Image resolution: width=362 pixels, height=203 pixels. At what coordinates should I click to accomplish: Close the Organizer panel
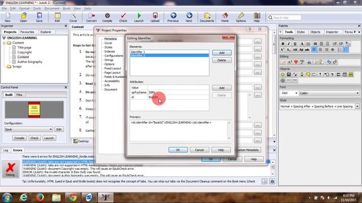pyautogui.click(x=66, y=26)
